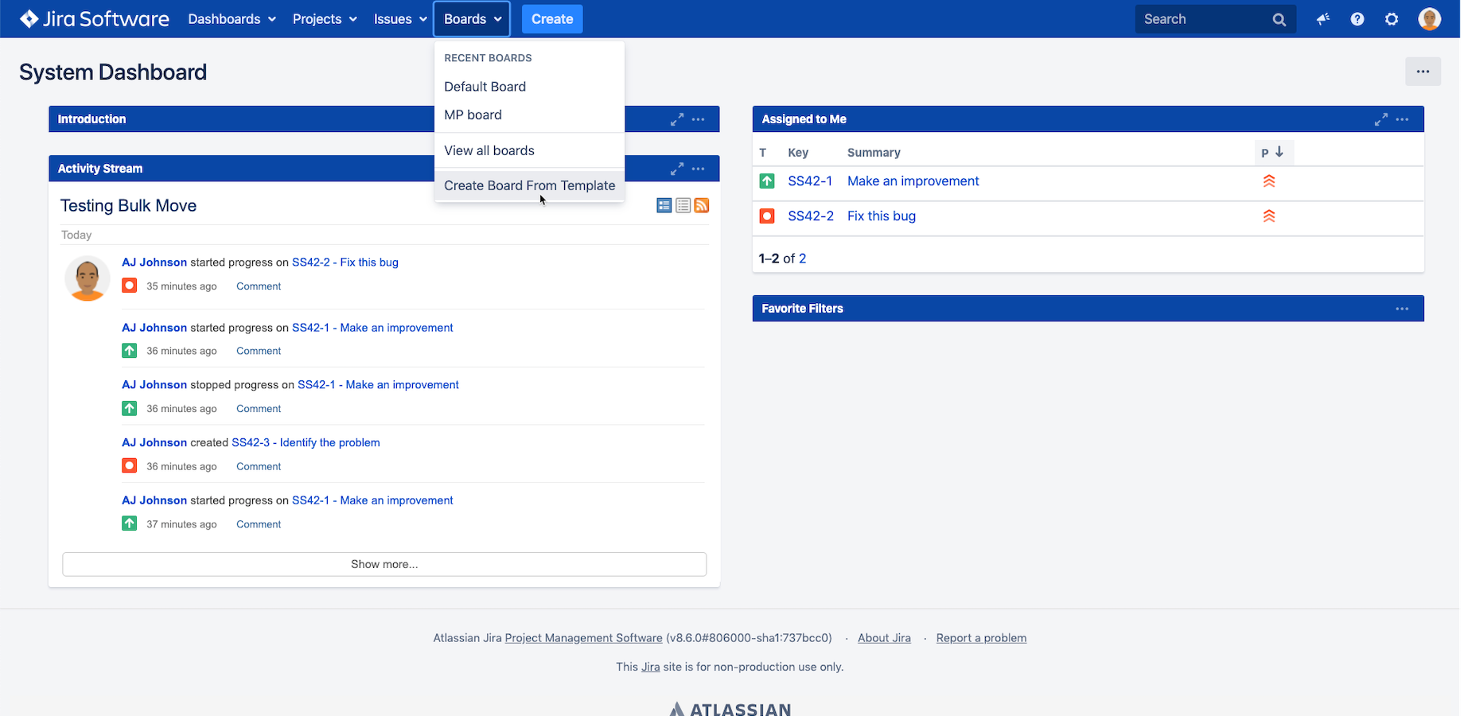Open the help question mark icon
Image resolution: width=1464 pixels, height=716 pixels.
click(x=1357, y=19)
